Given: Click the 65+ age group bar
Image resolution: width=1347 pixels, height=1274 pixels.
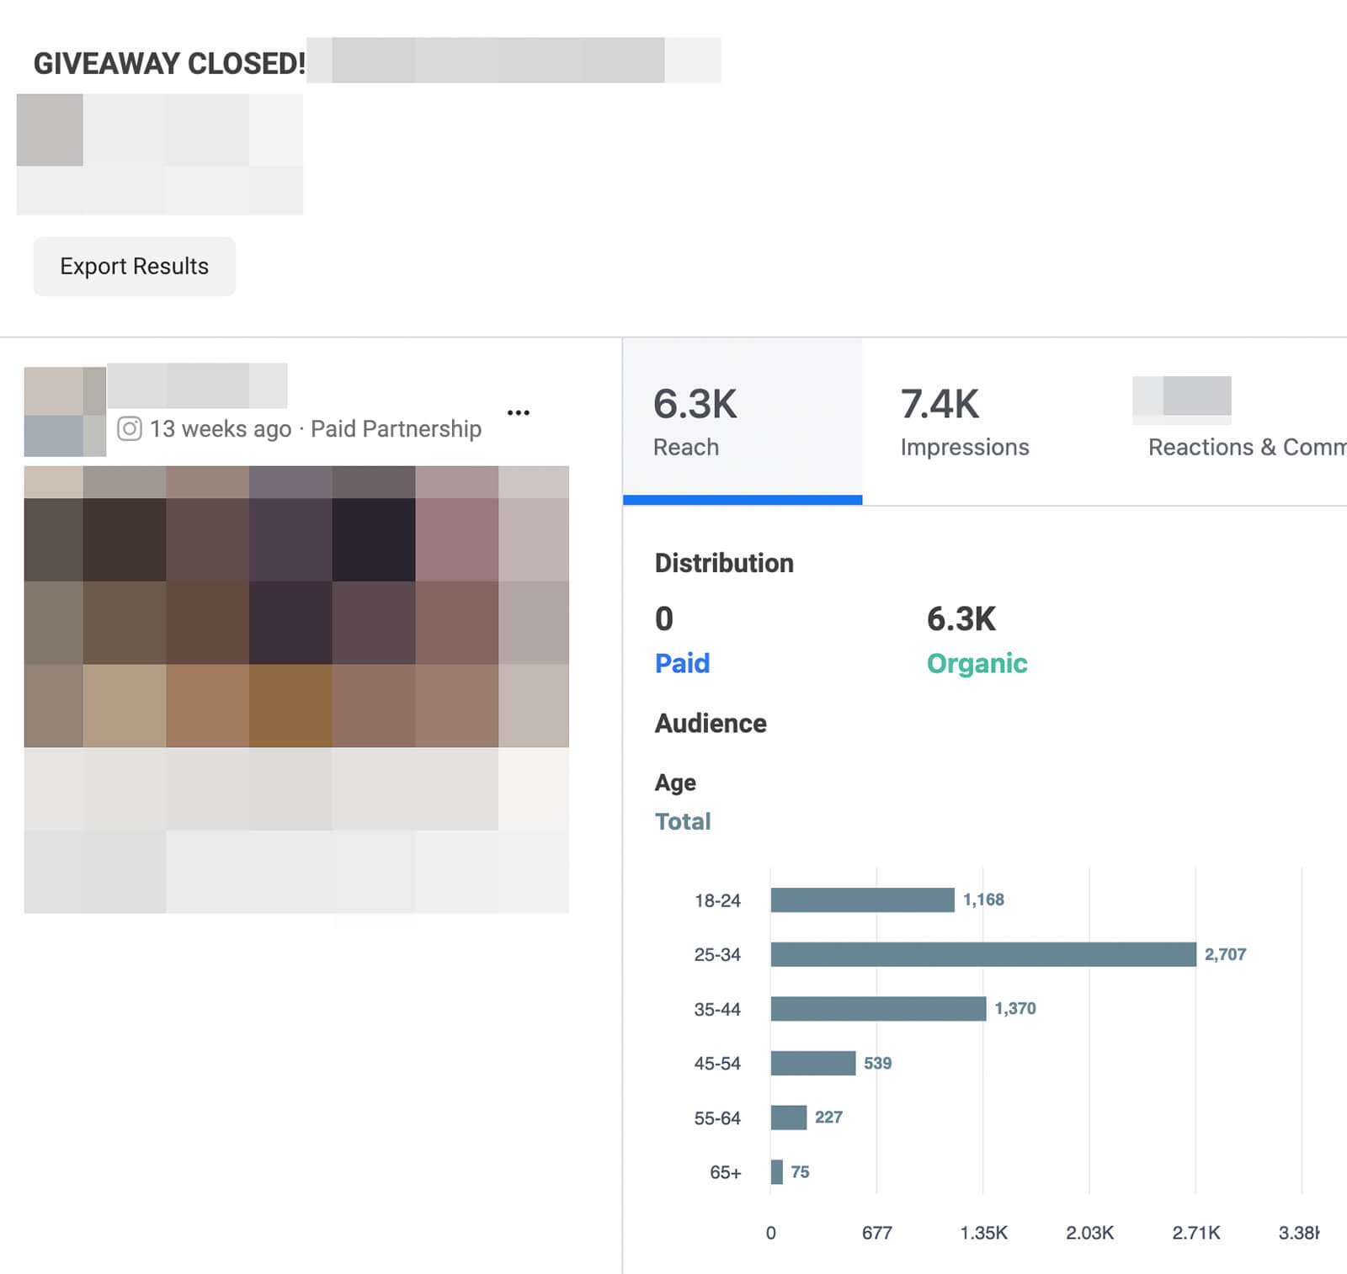Looking at the screenshot, I should (776, 1171).
